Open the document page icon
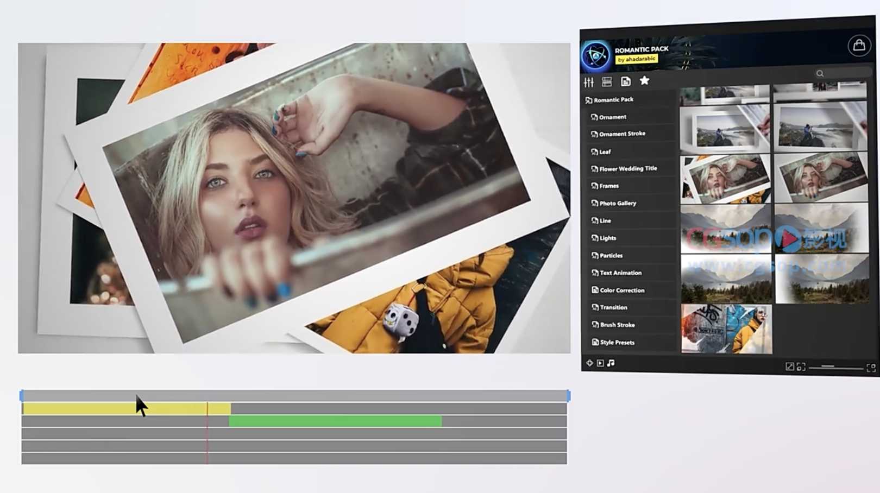 click(626, 81)
